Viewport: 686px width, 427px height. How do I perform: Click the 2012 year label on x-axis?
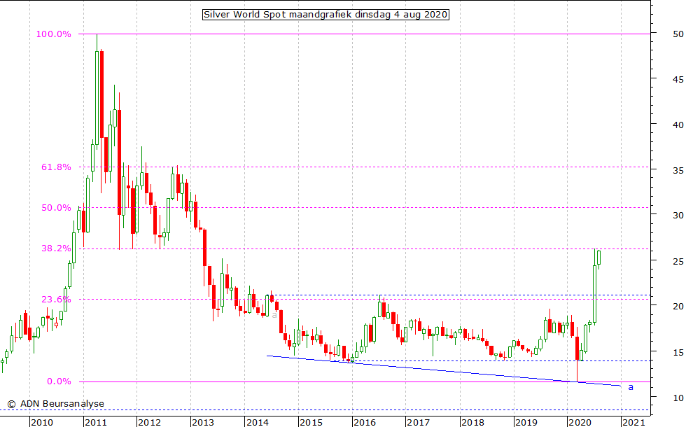tap(149, 422)
